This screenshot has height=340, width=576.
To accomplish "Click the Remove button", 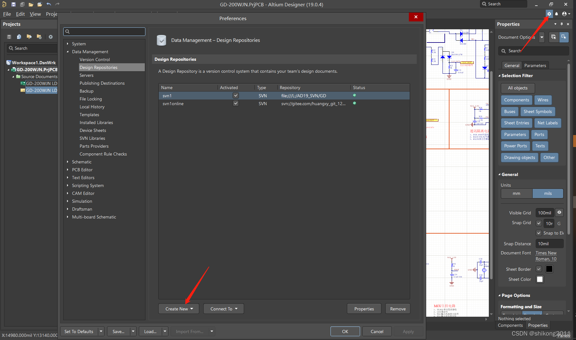I will [398, 309].
